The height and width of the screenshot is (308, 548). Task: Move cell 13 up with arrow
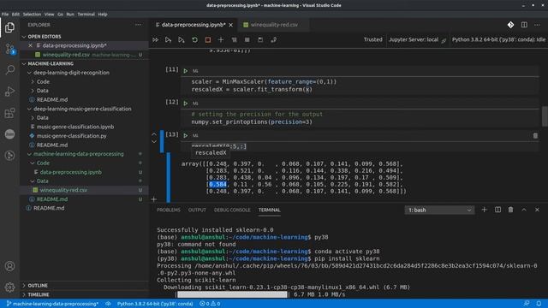pos(154,133)
